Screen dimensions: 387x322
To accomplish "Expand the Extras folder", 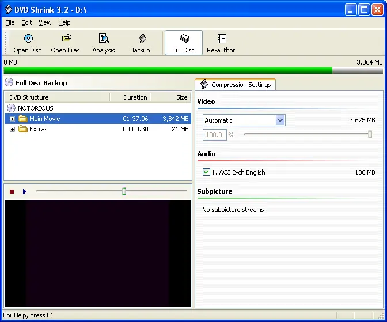I will pyautogui.click(x=12, y=129).
